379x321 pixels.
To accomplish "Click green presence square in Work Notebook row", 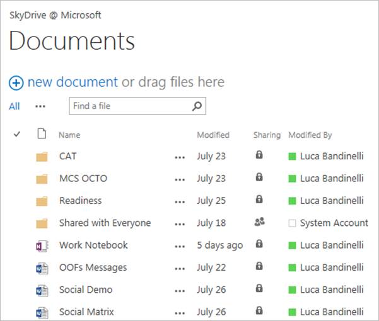I will tap(292, 245).
